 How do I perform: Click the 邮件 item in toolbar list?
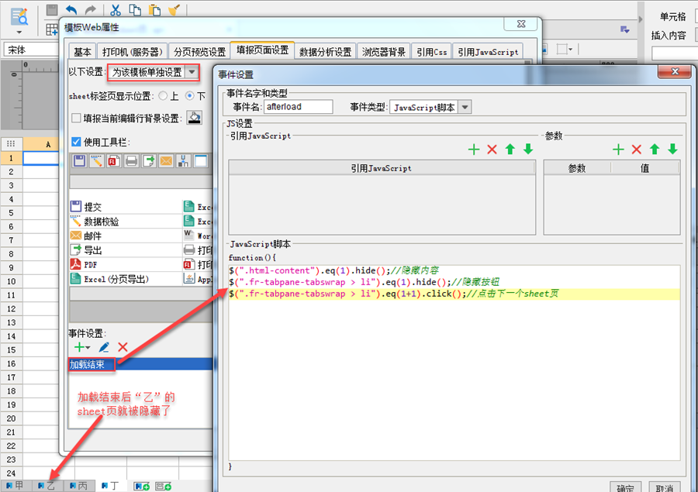pos(125,236)
